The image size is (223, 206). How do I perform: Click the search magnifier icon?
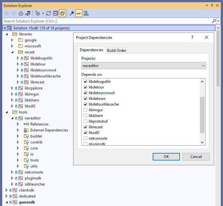[x=214, y=21]
